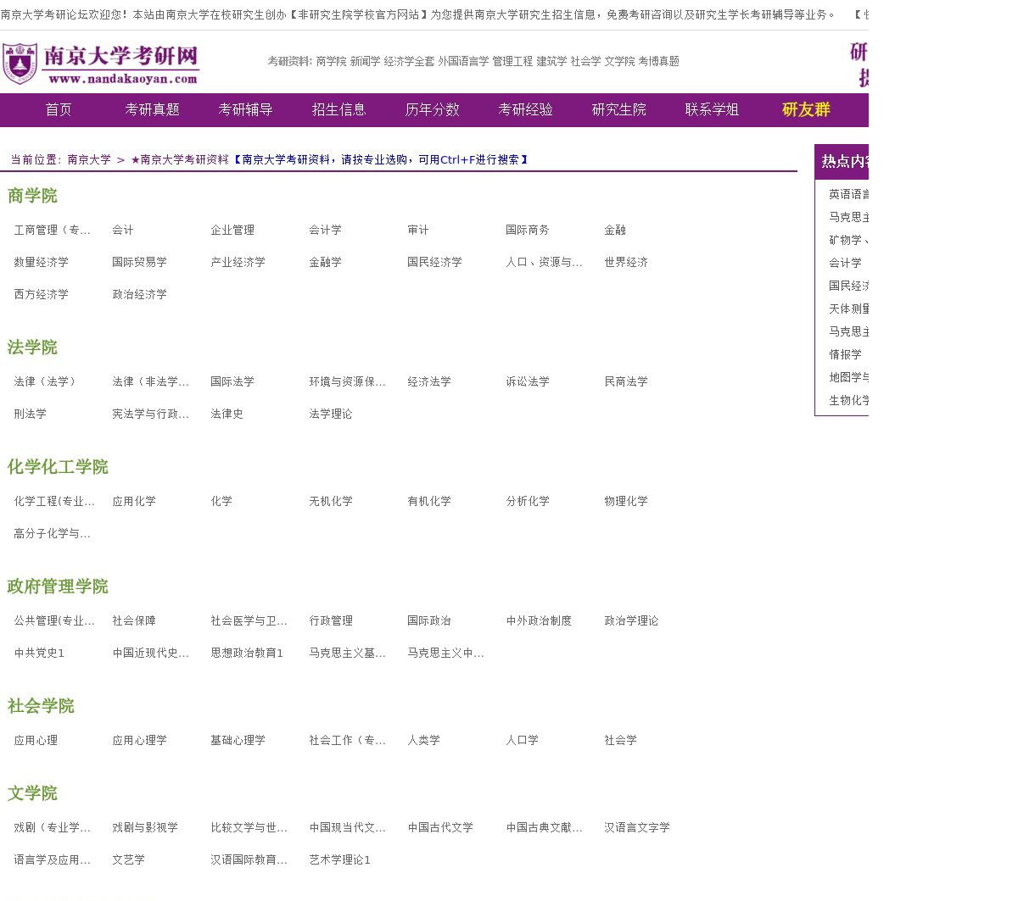Open 人类学 under 社会学院
Image resolution: width=1018 pixels, height=901 pixels.
pos(423,741)
